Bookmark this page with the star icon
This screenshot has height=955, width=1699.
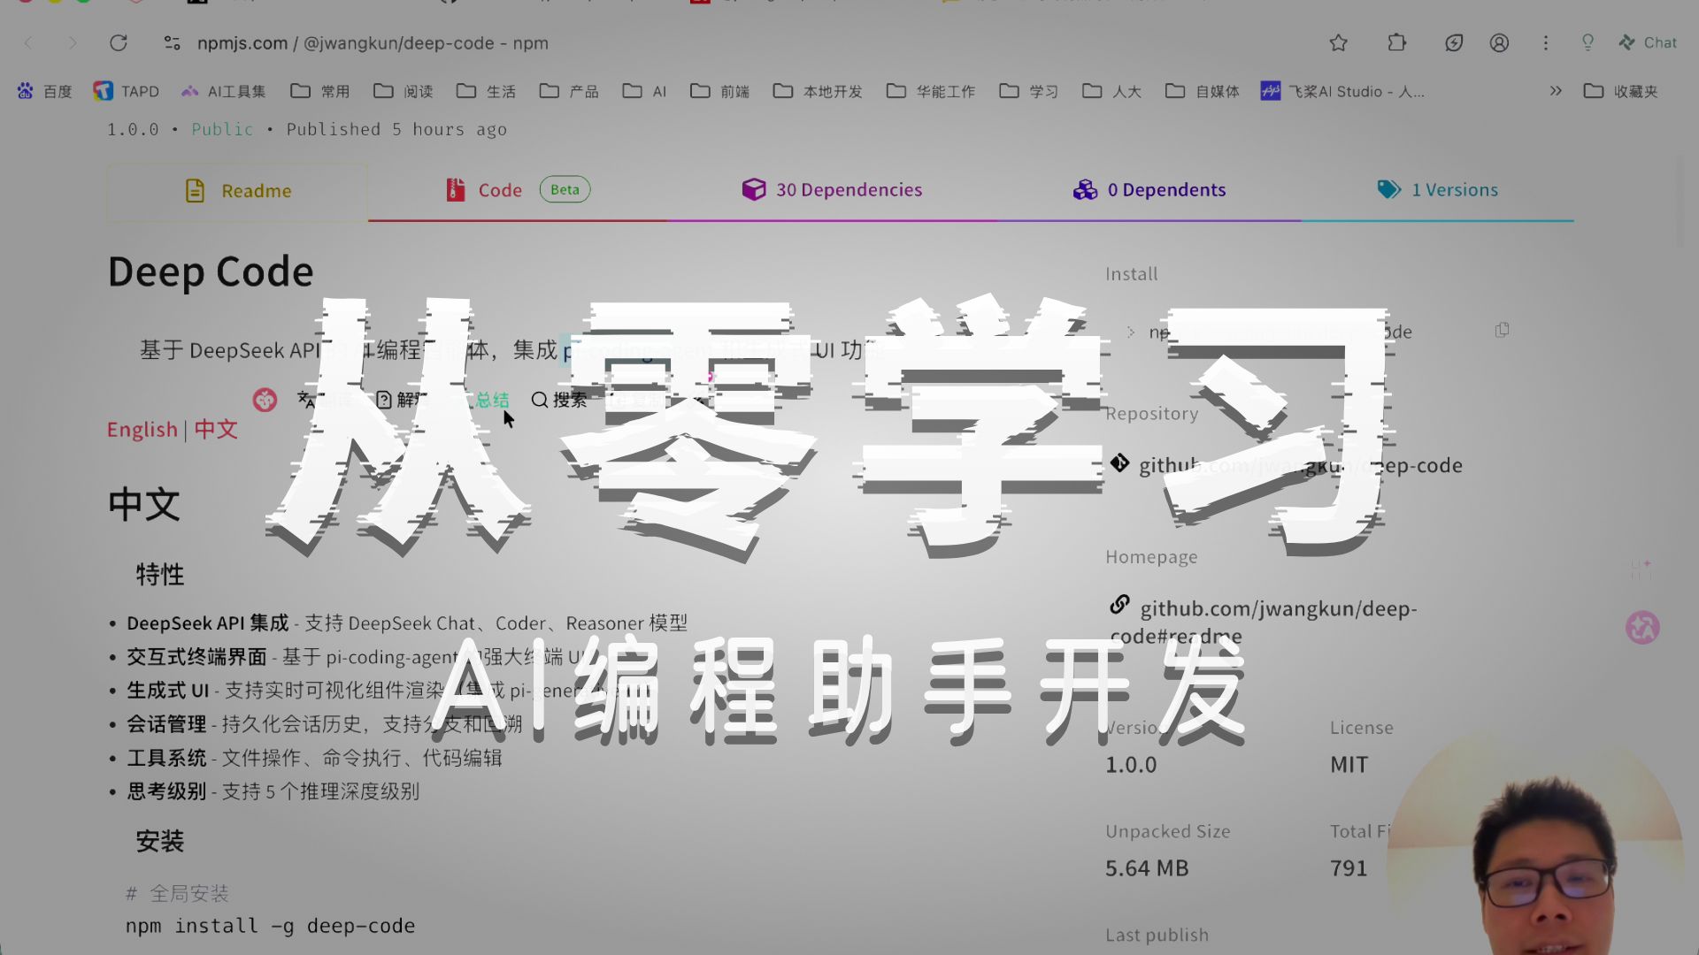point(1338,42)
